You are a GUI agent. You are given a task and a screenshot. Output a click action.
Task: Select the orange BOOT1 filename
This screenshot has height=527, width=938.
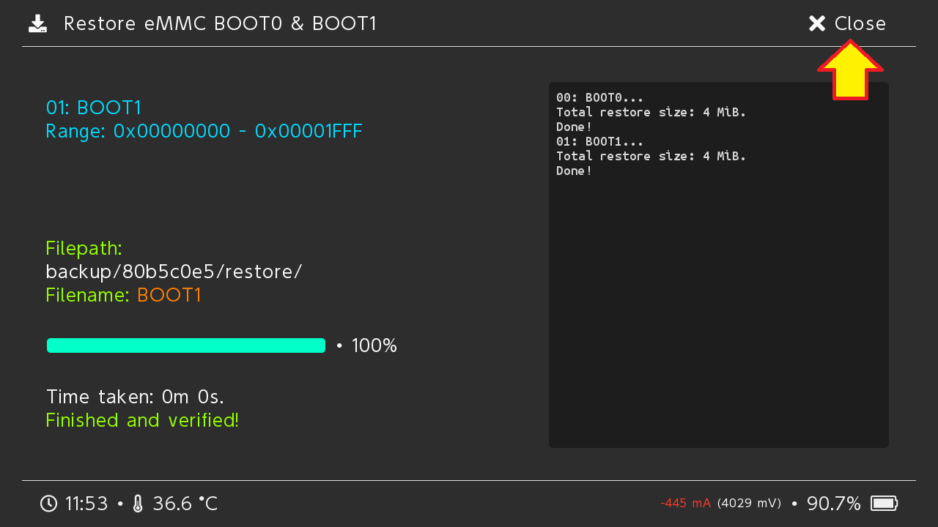(x=169, y=295)
